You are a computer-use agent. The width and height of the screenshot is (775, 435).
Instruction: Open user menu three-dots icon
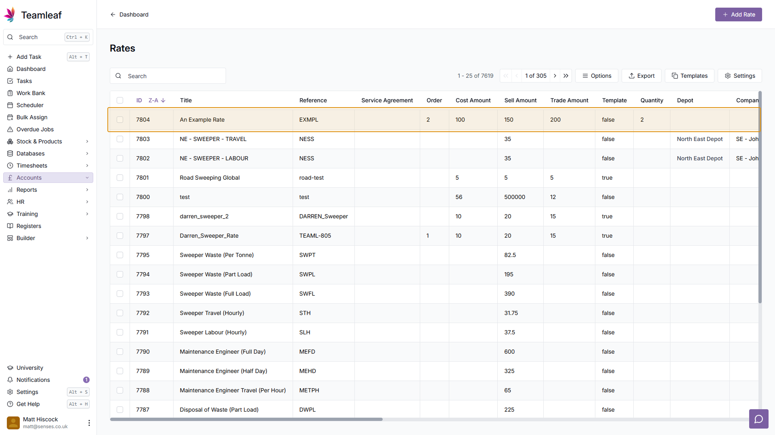pos(89,423)
